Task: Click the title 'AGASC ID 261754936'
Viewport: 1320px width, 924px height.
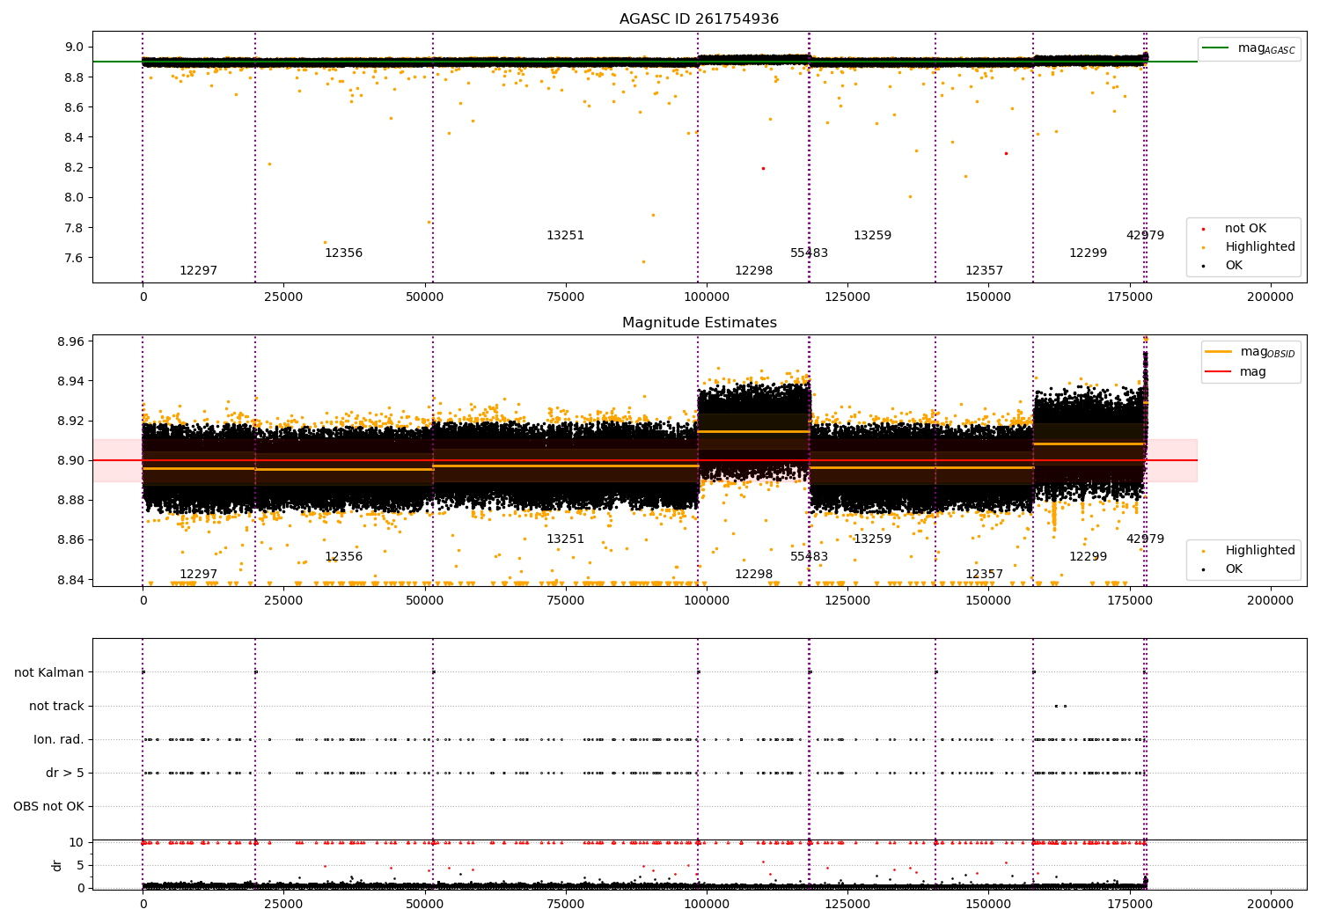Action: [x=699, y=19]
